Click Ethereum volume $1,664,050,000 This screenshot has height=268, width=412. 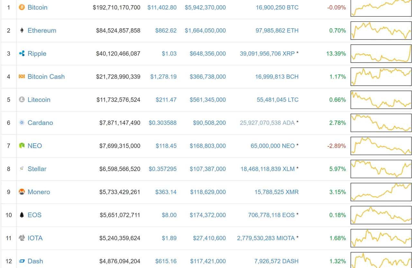[205, 30]
